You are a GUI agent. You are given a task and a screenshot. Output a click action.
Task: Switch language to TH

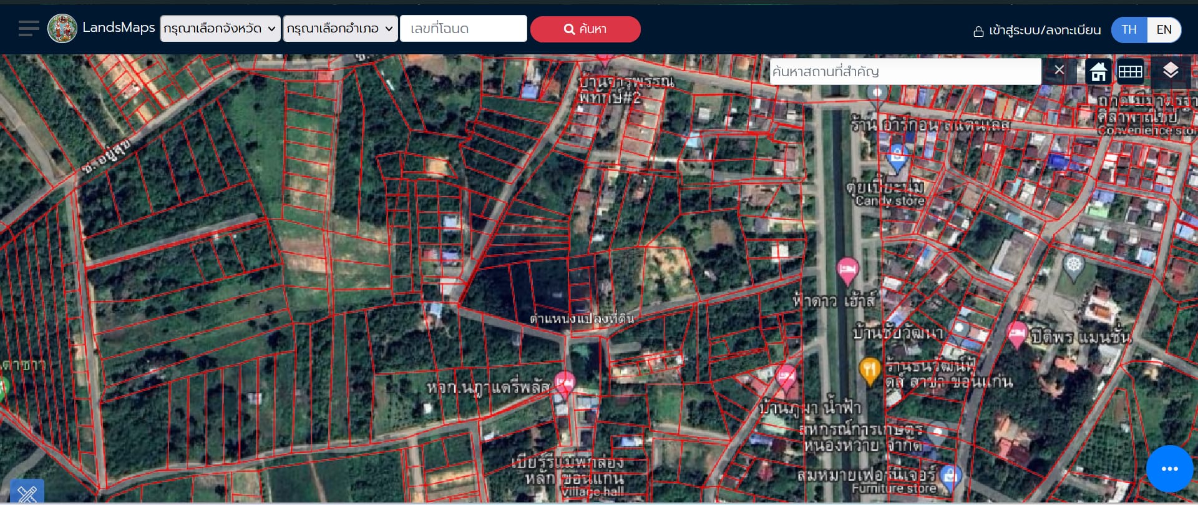tap(1129, 30)
